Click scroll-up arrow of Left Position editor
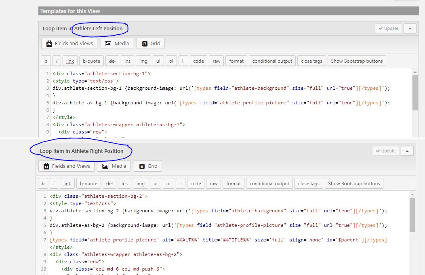Viewport: 425px width, 275px height. (x=415, y=72)
